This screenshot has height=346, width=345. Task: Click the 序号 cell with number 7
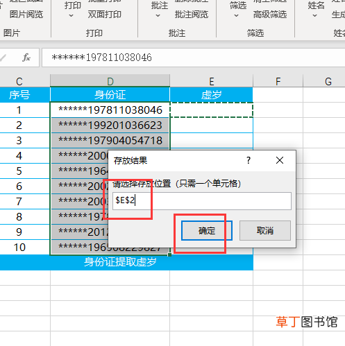point(25,202)
